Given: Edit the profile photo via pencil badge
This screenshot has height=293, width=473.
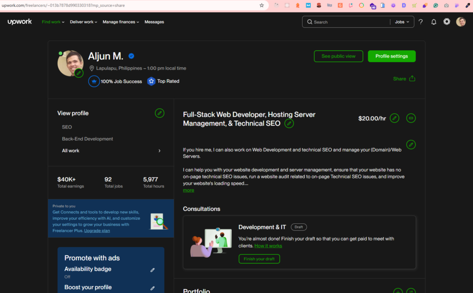Looking at the screenshot, I should click(79, 73).
